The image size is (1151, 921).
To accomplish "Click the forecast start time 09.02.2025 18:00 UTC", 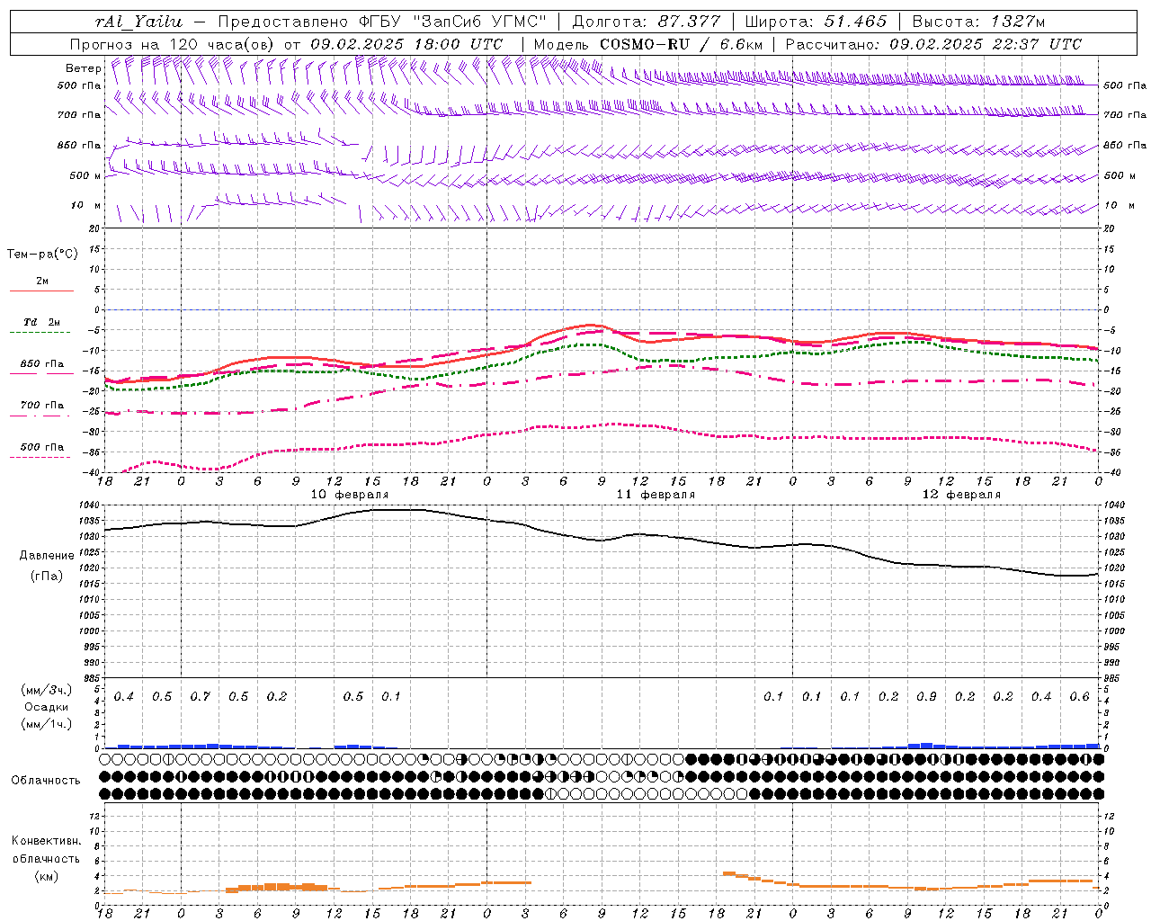I will click(406, 44).
